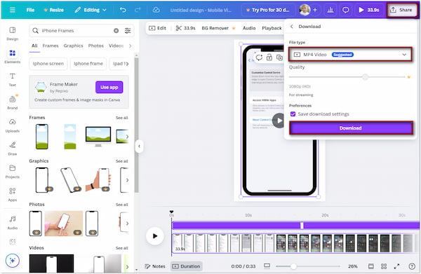The image size is (421, 274).
Task: Open the File menu
Action: (30, 10)
